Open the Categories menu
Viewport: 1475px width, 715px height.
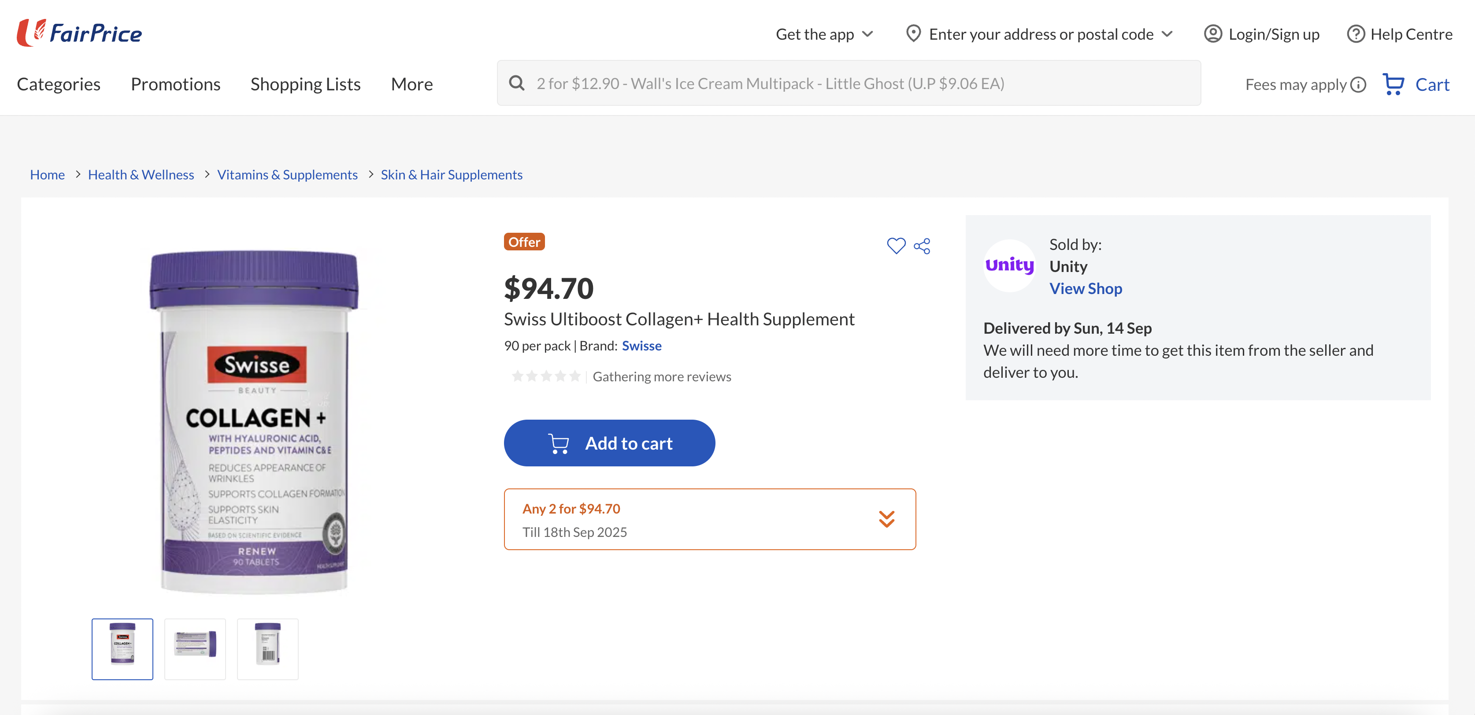click(x=59, y=84)
